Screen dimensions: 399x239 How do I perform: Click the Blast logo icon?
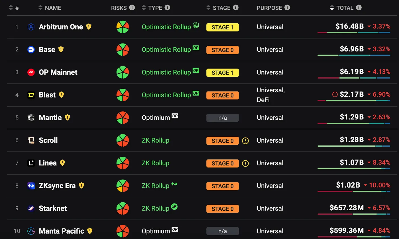(31, 95)
